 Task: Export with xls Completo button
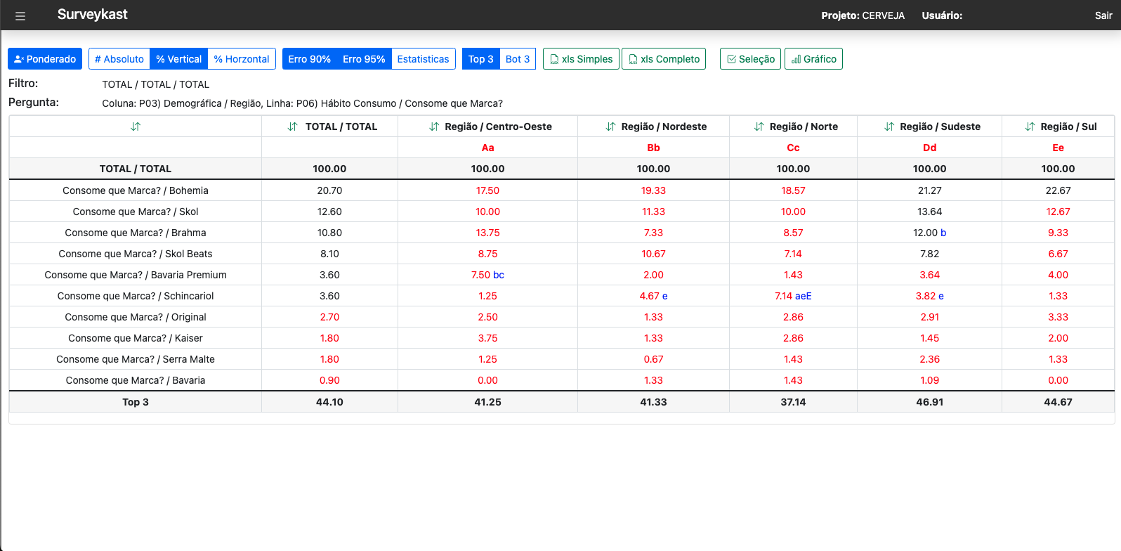664,59
